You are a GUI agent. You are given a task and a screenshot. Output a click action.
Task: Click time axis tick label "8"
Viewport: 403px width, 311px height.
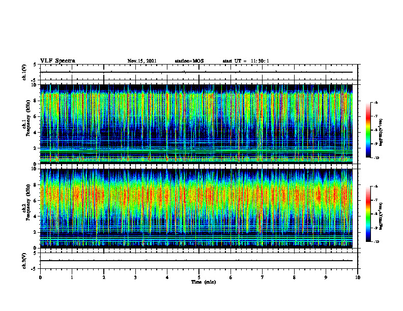coord(294,277)
